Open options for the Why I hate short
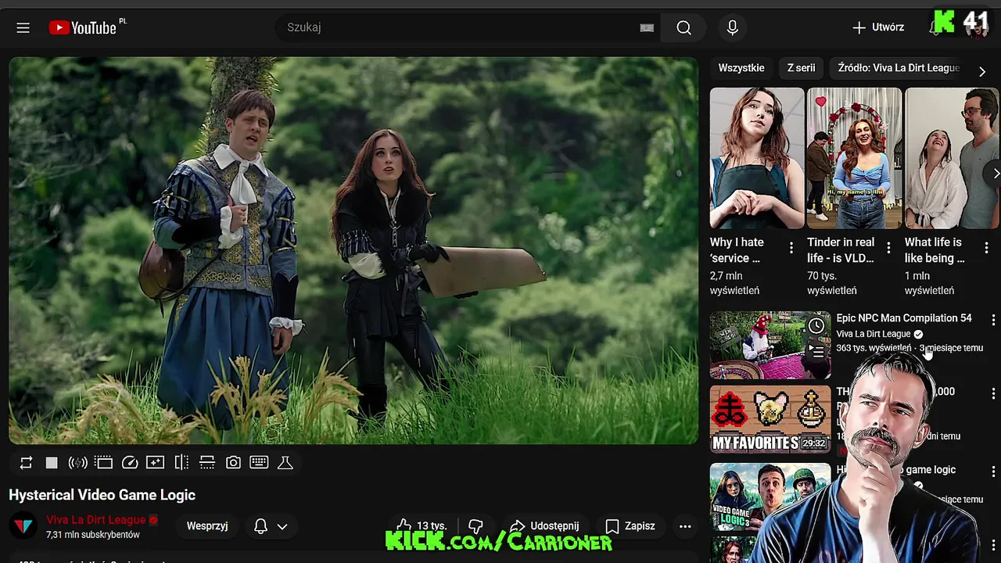Screen dimensions: 1001x563 coord(791,248)
